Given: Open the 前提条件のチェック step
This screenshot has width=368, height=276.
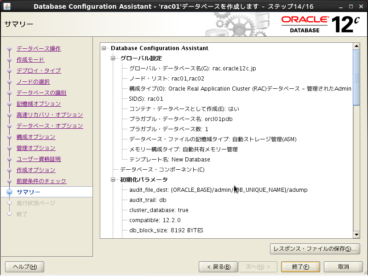Looking at the screenshot, I should tap(41, 181).
